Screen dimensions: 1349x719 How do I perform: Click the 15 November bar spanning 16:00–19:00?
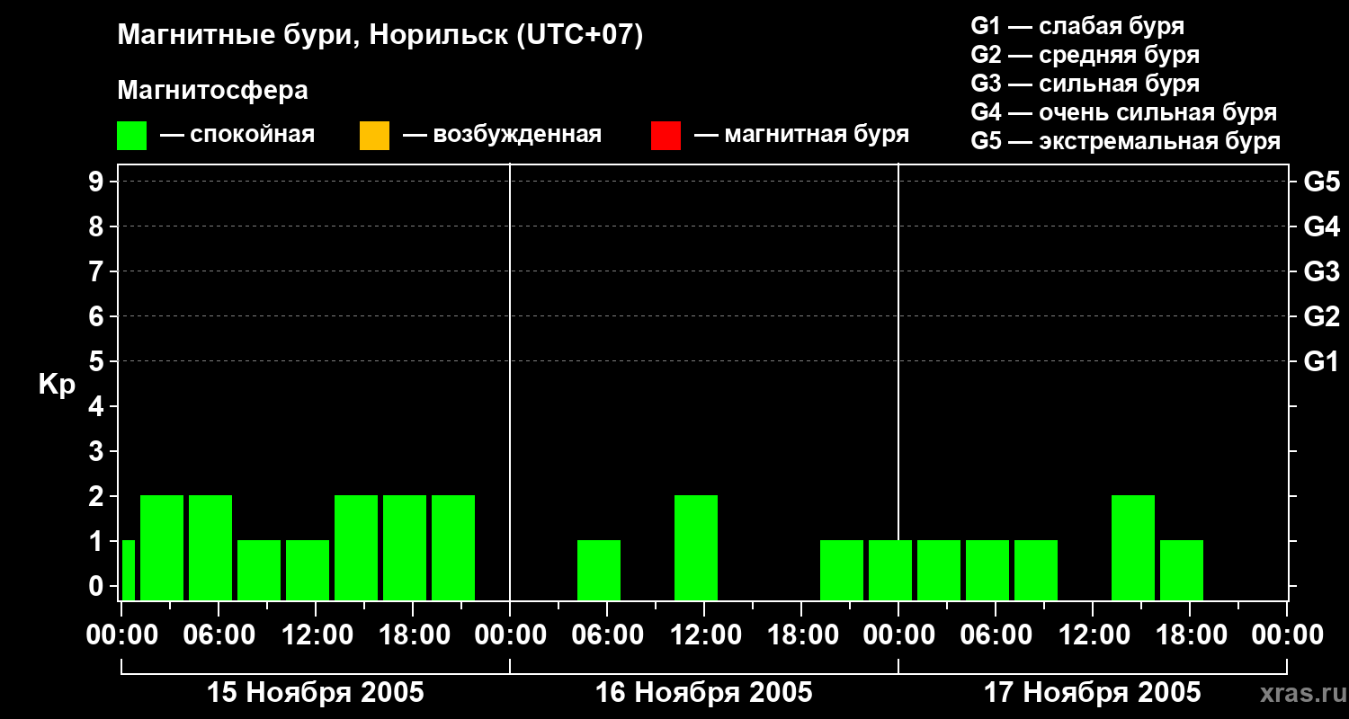(x=405, y=547)
